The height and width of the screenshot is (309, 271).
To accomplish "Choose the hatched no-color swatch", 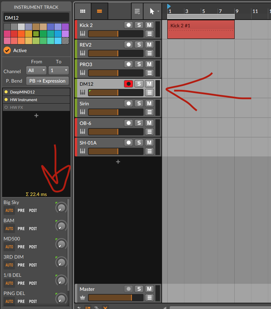I will pyautogui.click(x=65, y=41).
